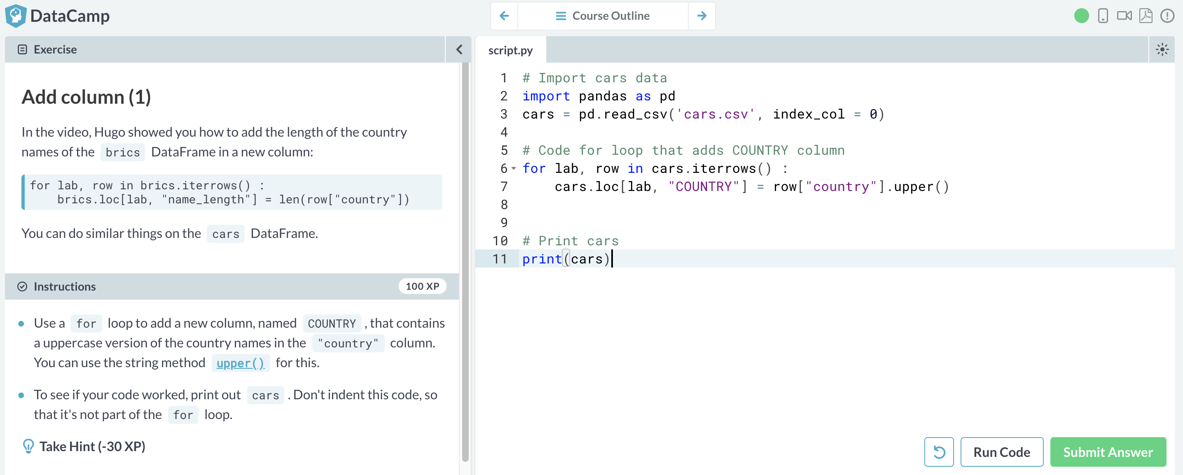Viewport: 1183px width, 475px height.
Task: Fold the for loop at line 6
Action: pos(513,168)
